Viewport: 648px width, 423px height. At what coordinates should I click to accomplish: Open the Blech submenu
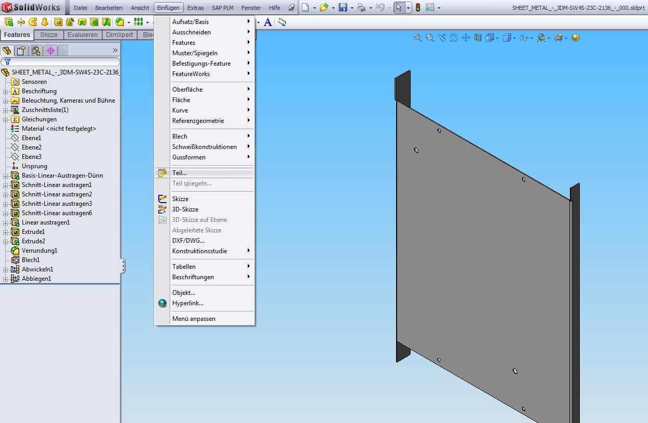(x=180, y=136)
